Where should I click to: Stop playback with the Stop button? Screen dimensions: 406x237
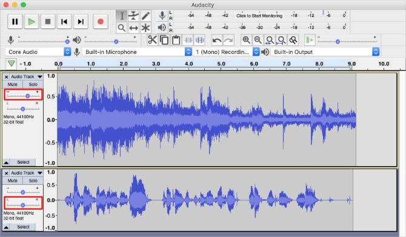point(48,21)
